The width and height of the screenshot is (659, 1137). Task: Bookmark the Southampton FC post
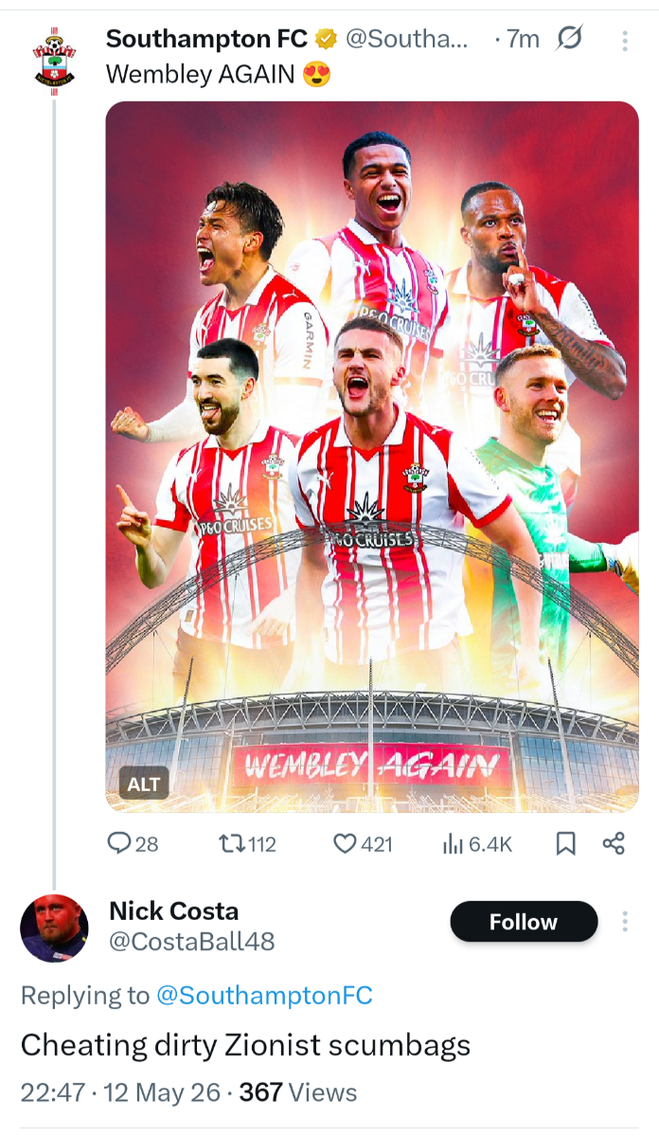tap(565, 843)
